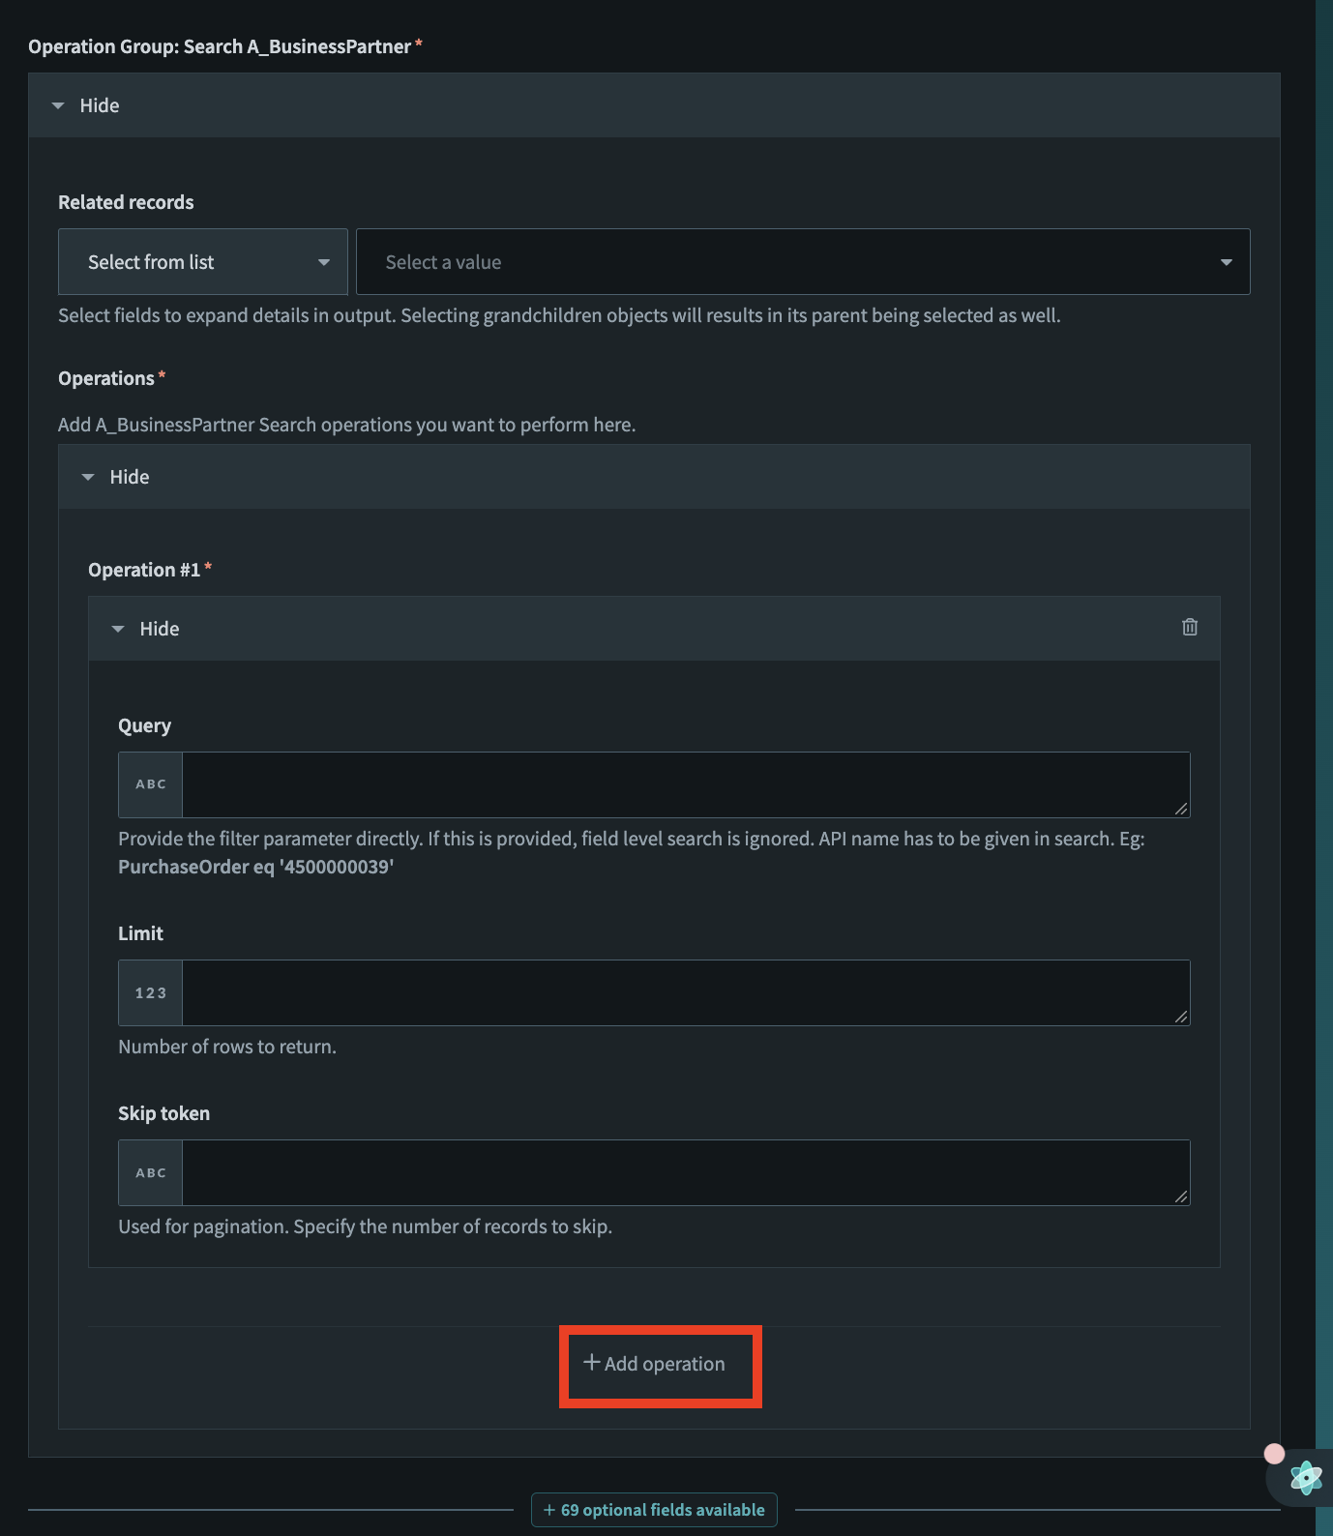
Task: Click the 123 numeric icon beside the Limit field
Action: coord(150,992)
